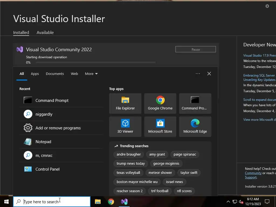Search trending 'israel news'
Viewport: 276px width, 207px height.
(174, 182)
